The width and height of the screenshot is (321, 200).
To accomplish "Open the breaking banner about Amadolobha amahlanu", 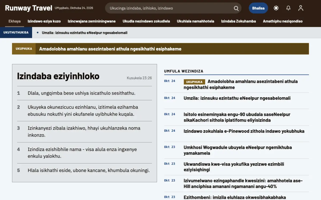I will click(160, 49).
